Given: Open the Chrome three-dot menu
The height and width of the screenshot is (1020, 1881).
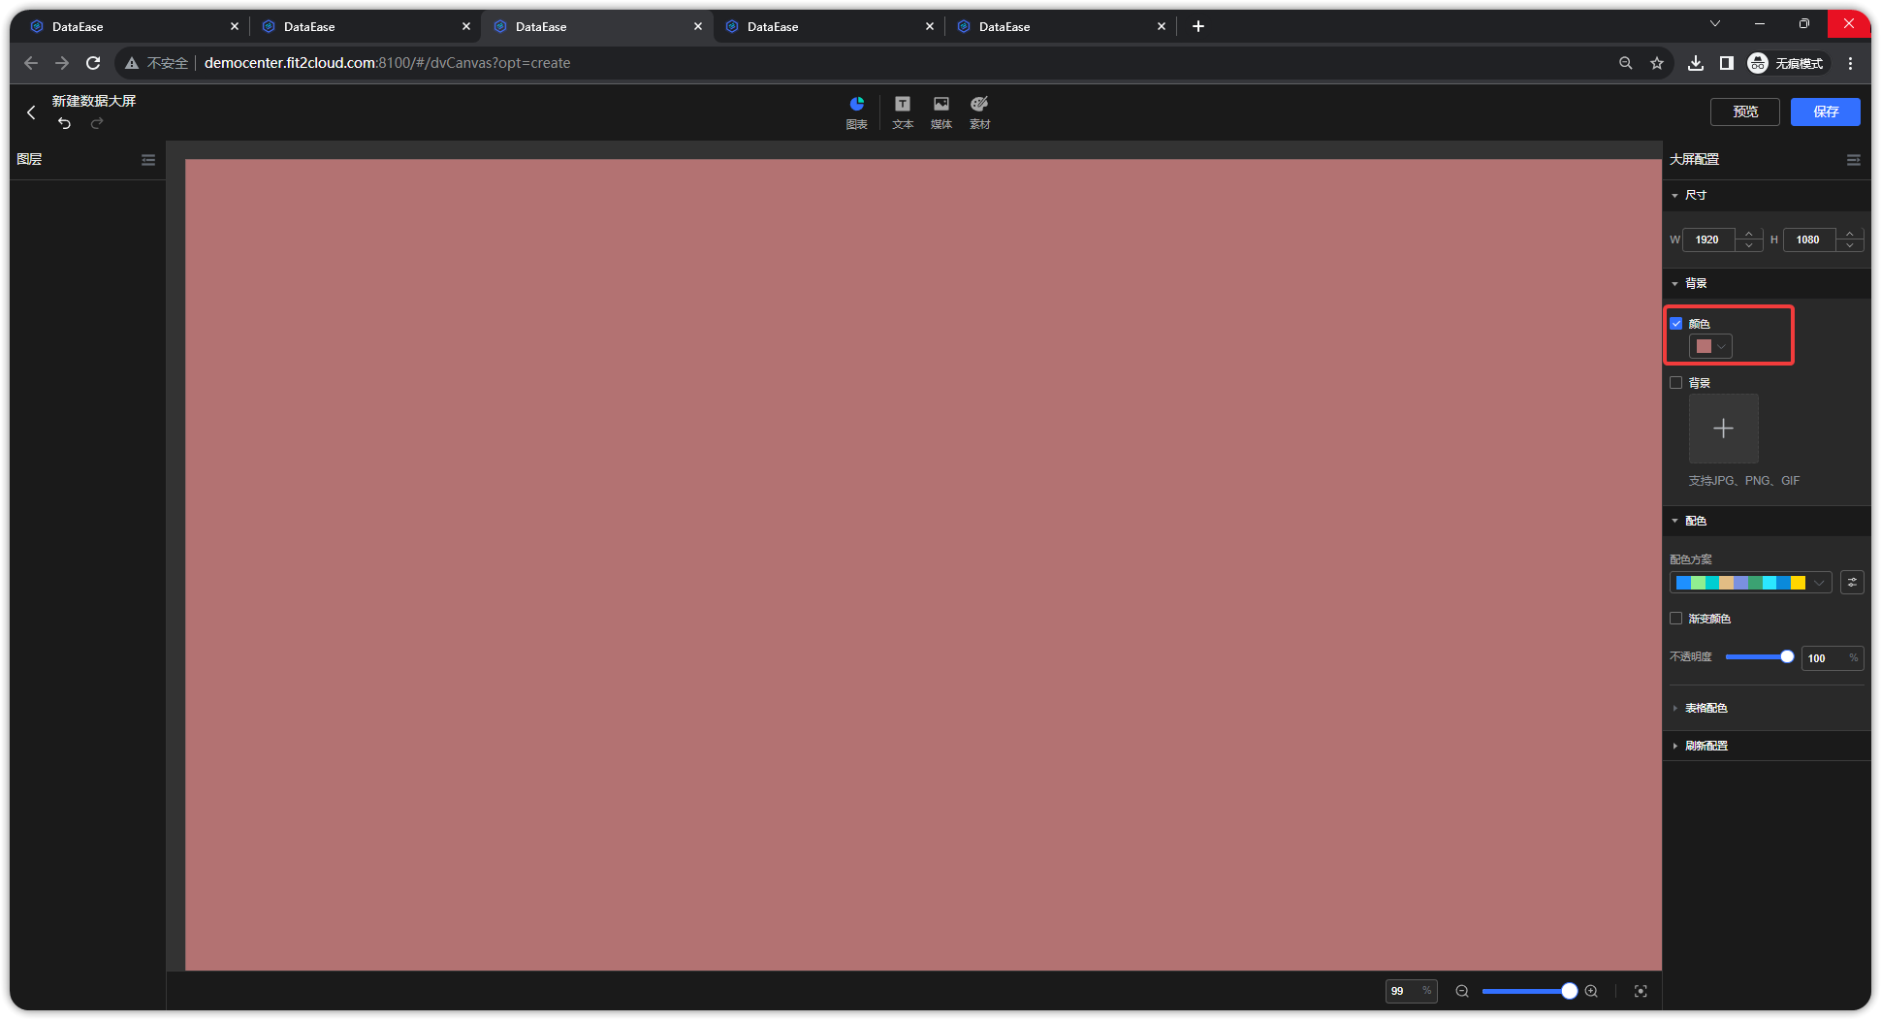Looking at the screenshot, I should tap(1851, 63).
